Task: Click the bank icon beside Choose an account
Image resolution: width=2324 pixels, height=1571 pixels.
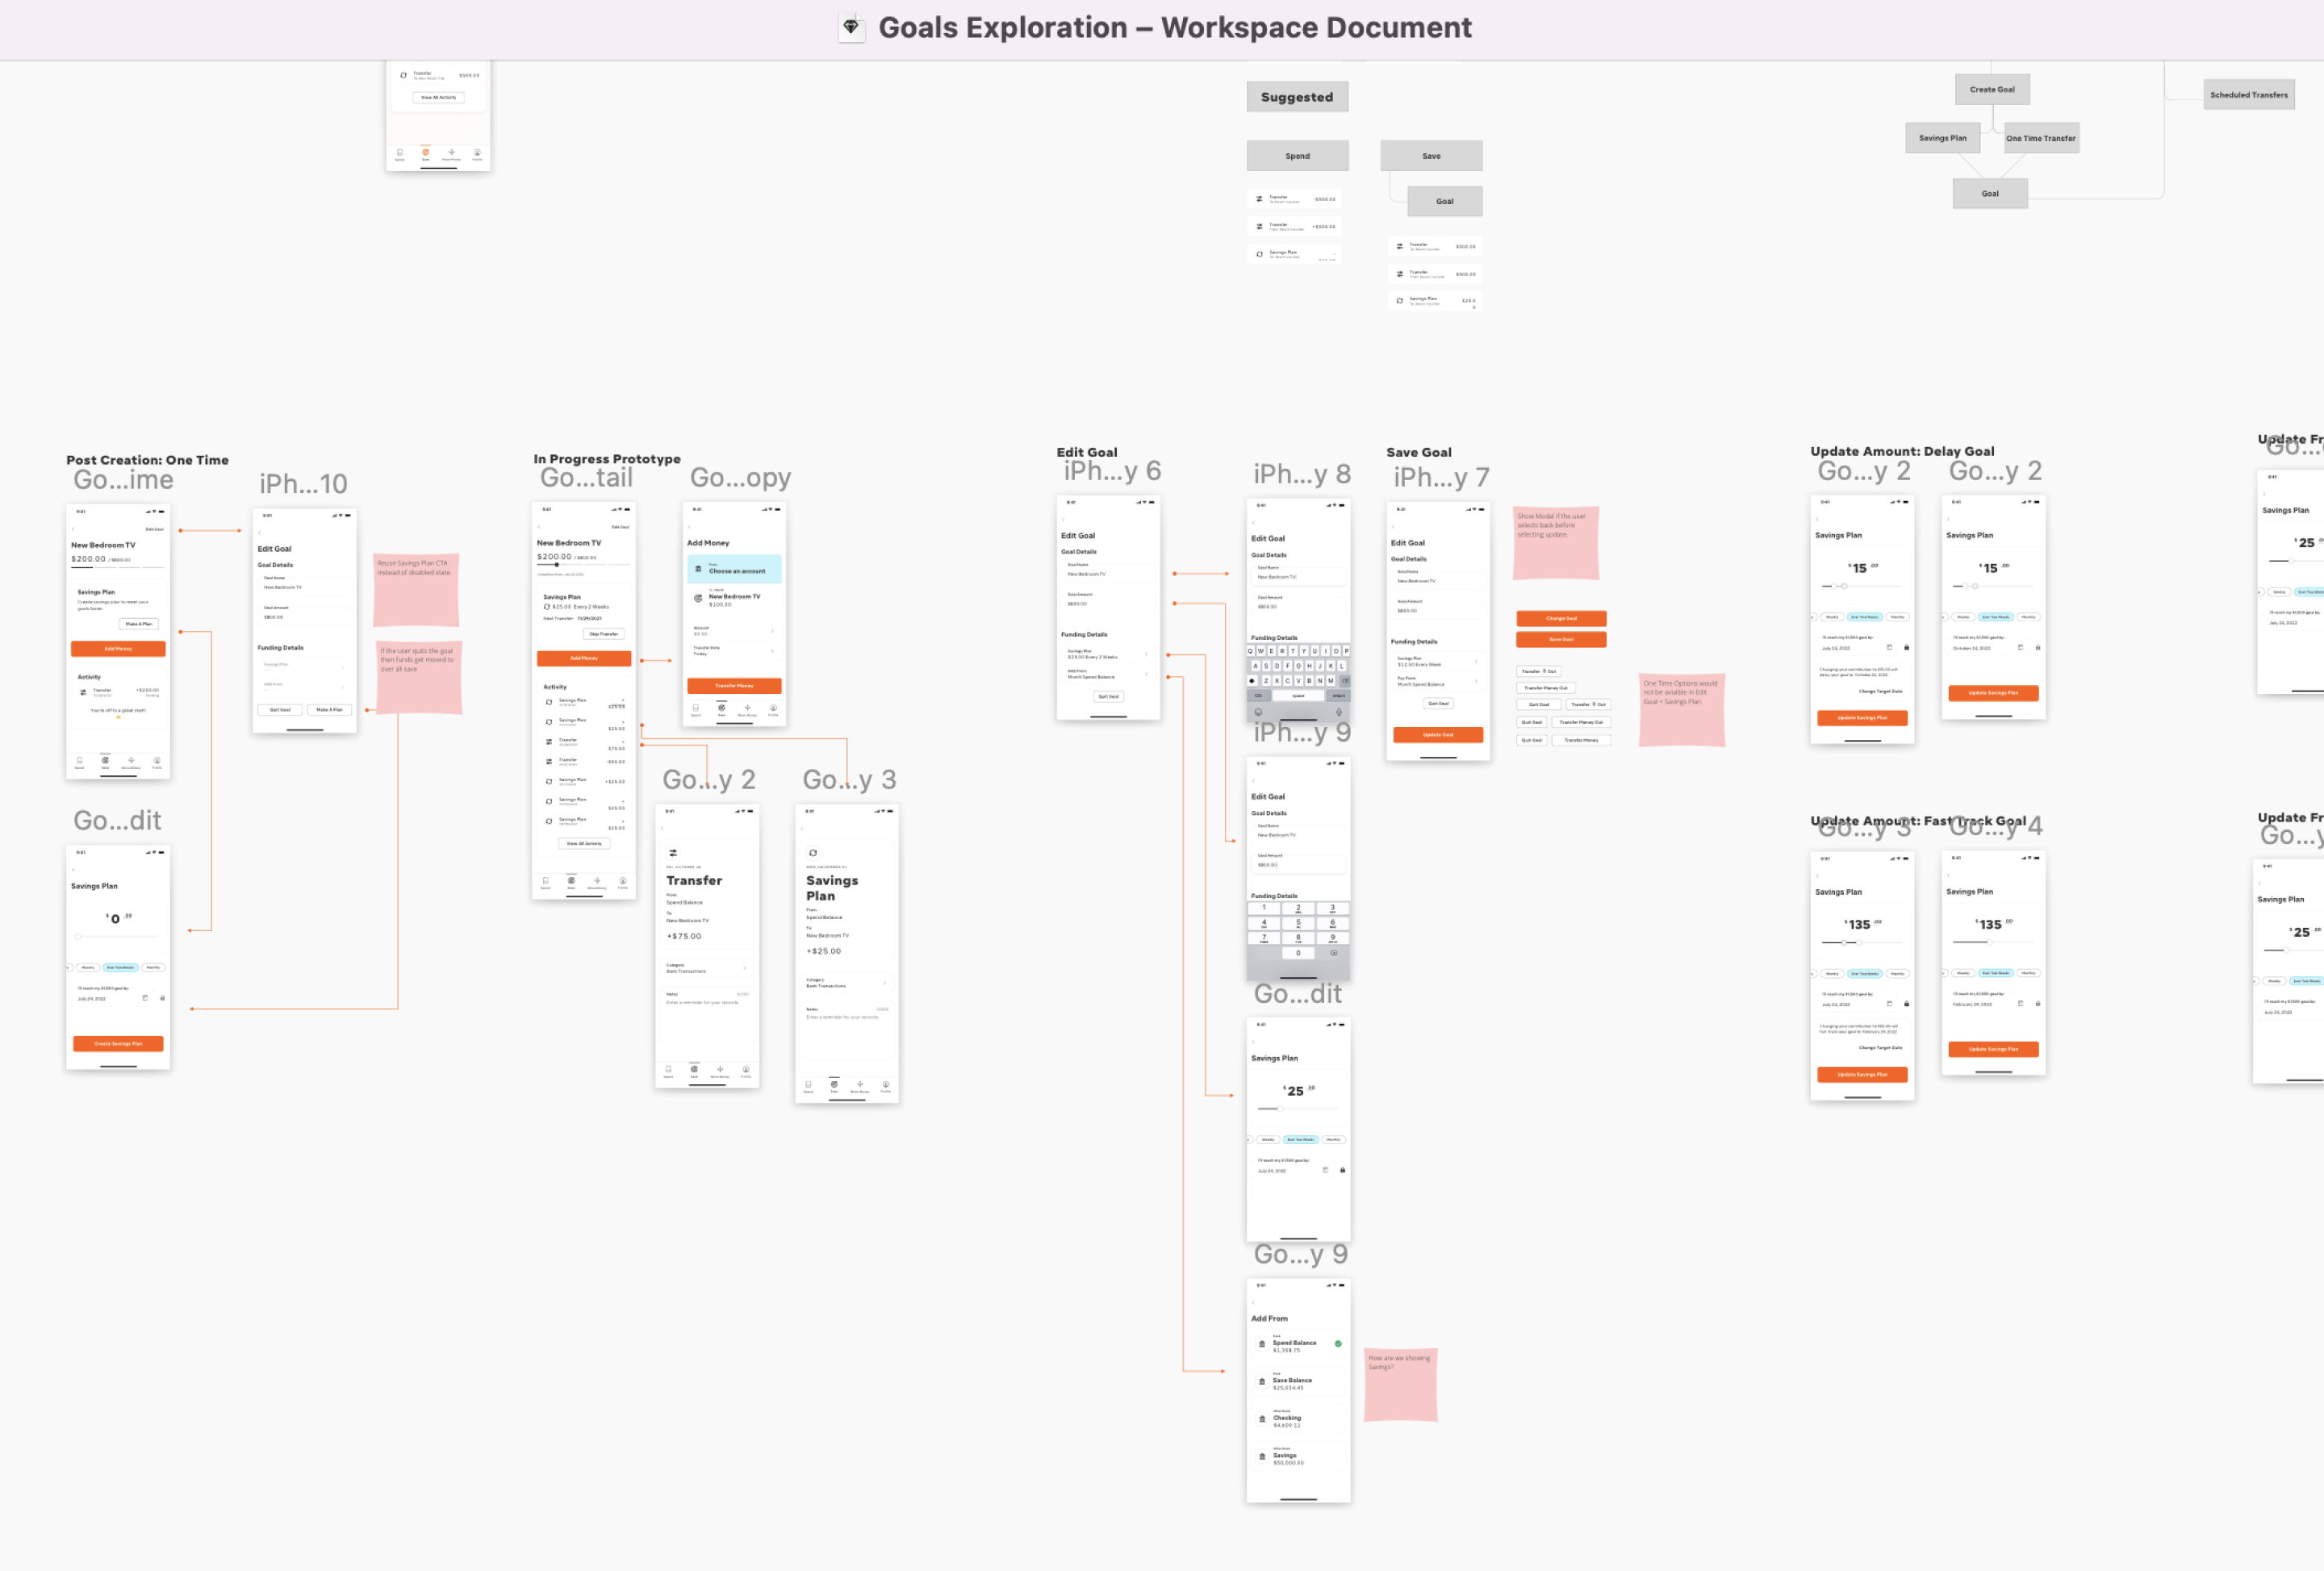Action: click(698, 568)
